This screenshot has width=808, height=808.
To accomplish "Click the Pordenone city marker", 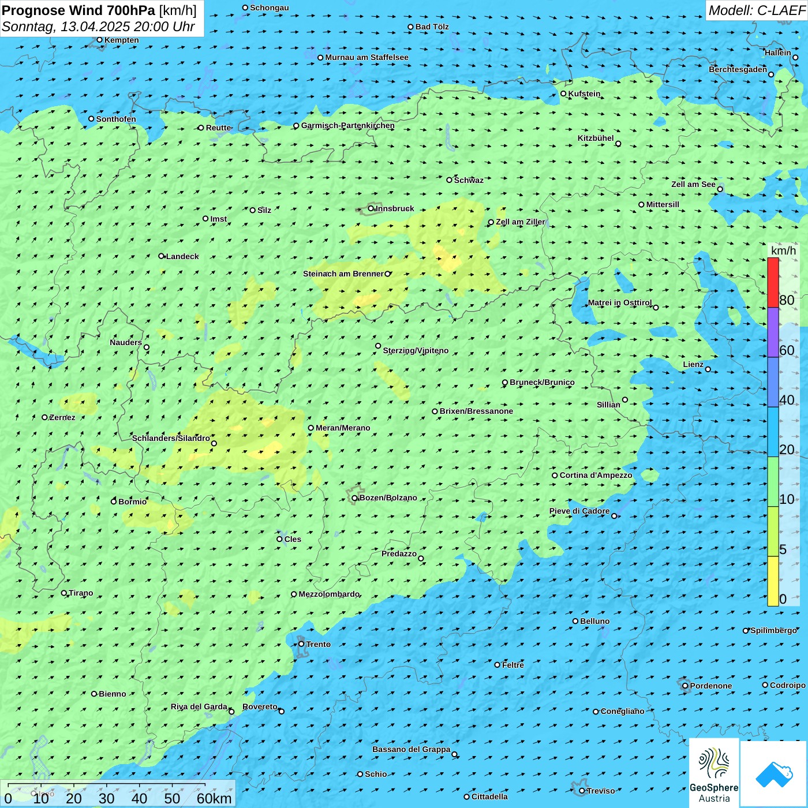I will click(685, 686).
